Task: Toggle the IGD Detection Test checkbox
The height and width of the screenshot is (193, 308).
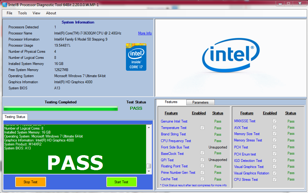Action: [x=274, y=160]
